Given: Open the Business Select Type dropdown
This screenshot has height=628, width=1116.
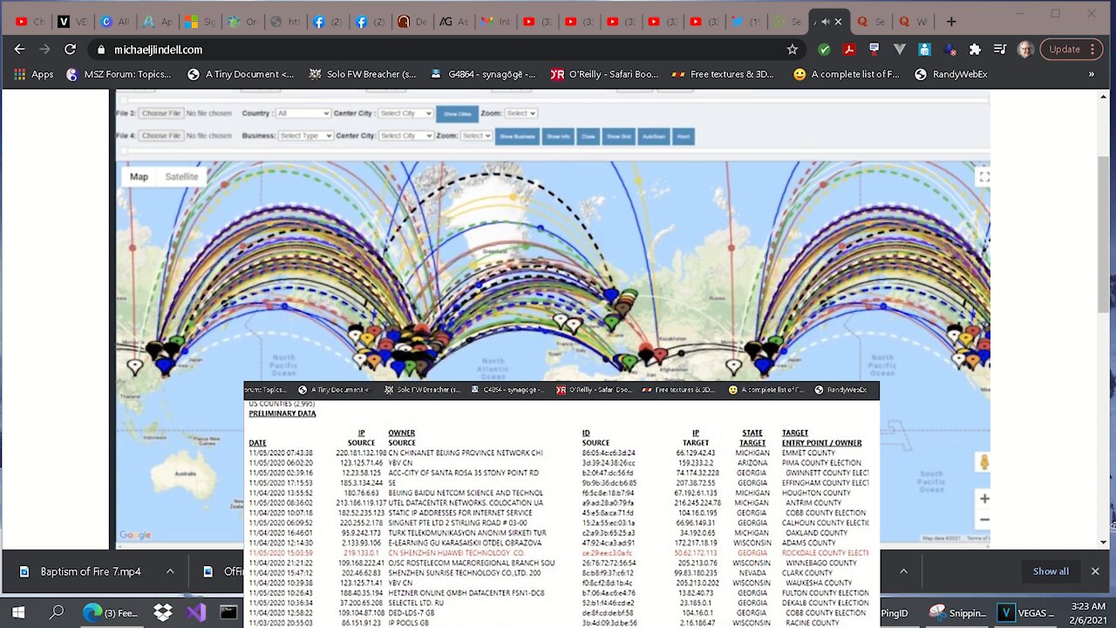Looking at the screenshot, I should click(x=305, y=136).
